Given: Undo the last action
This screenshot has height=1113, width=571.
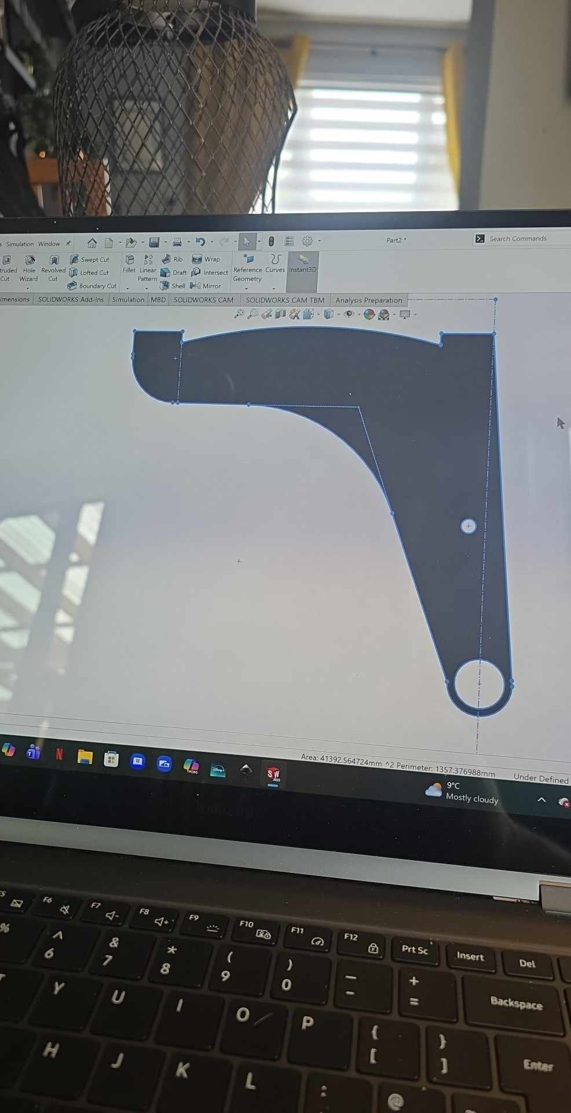Looking at the screenshot, I should (200, 242).
